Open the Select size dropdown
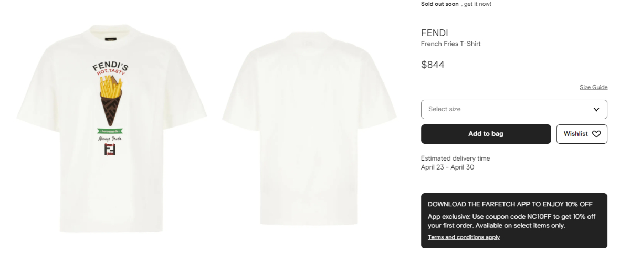630x254 pixels. [x=514, y=109]
